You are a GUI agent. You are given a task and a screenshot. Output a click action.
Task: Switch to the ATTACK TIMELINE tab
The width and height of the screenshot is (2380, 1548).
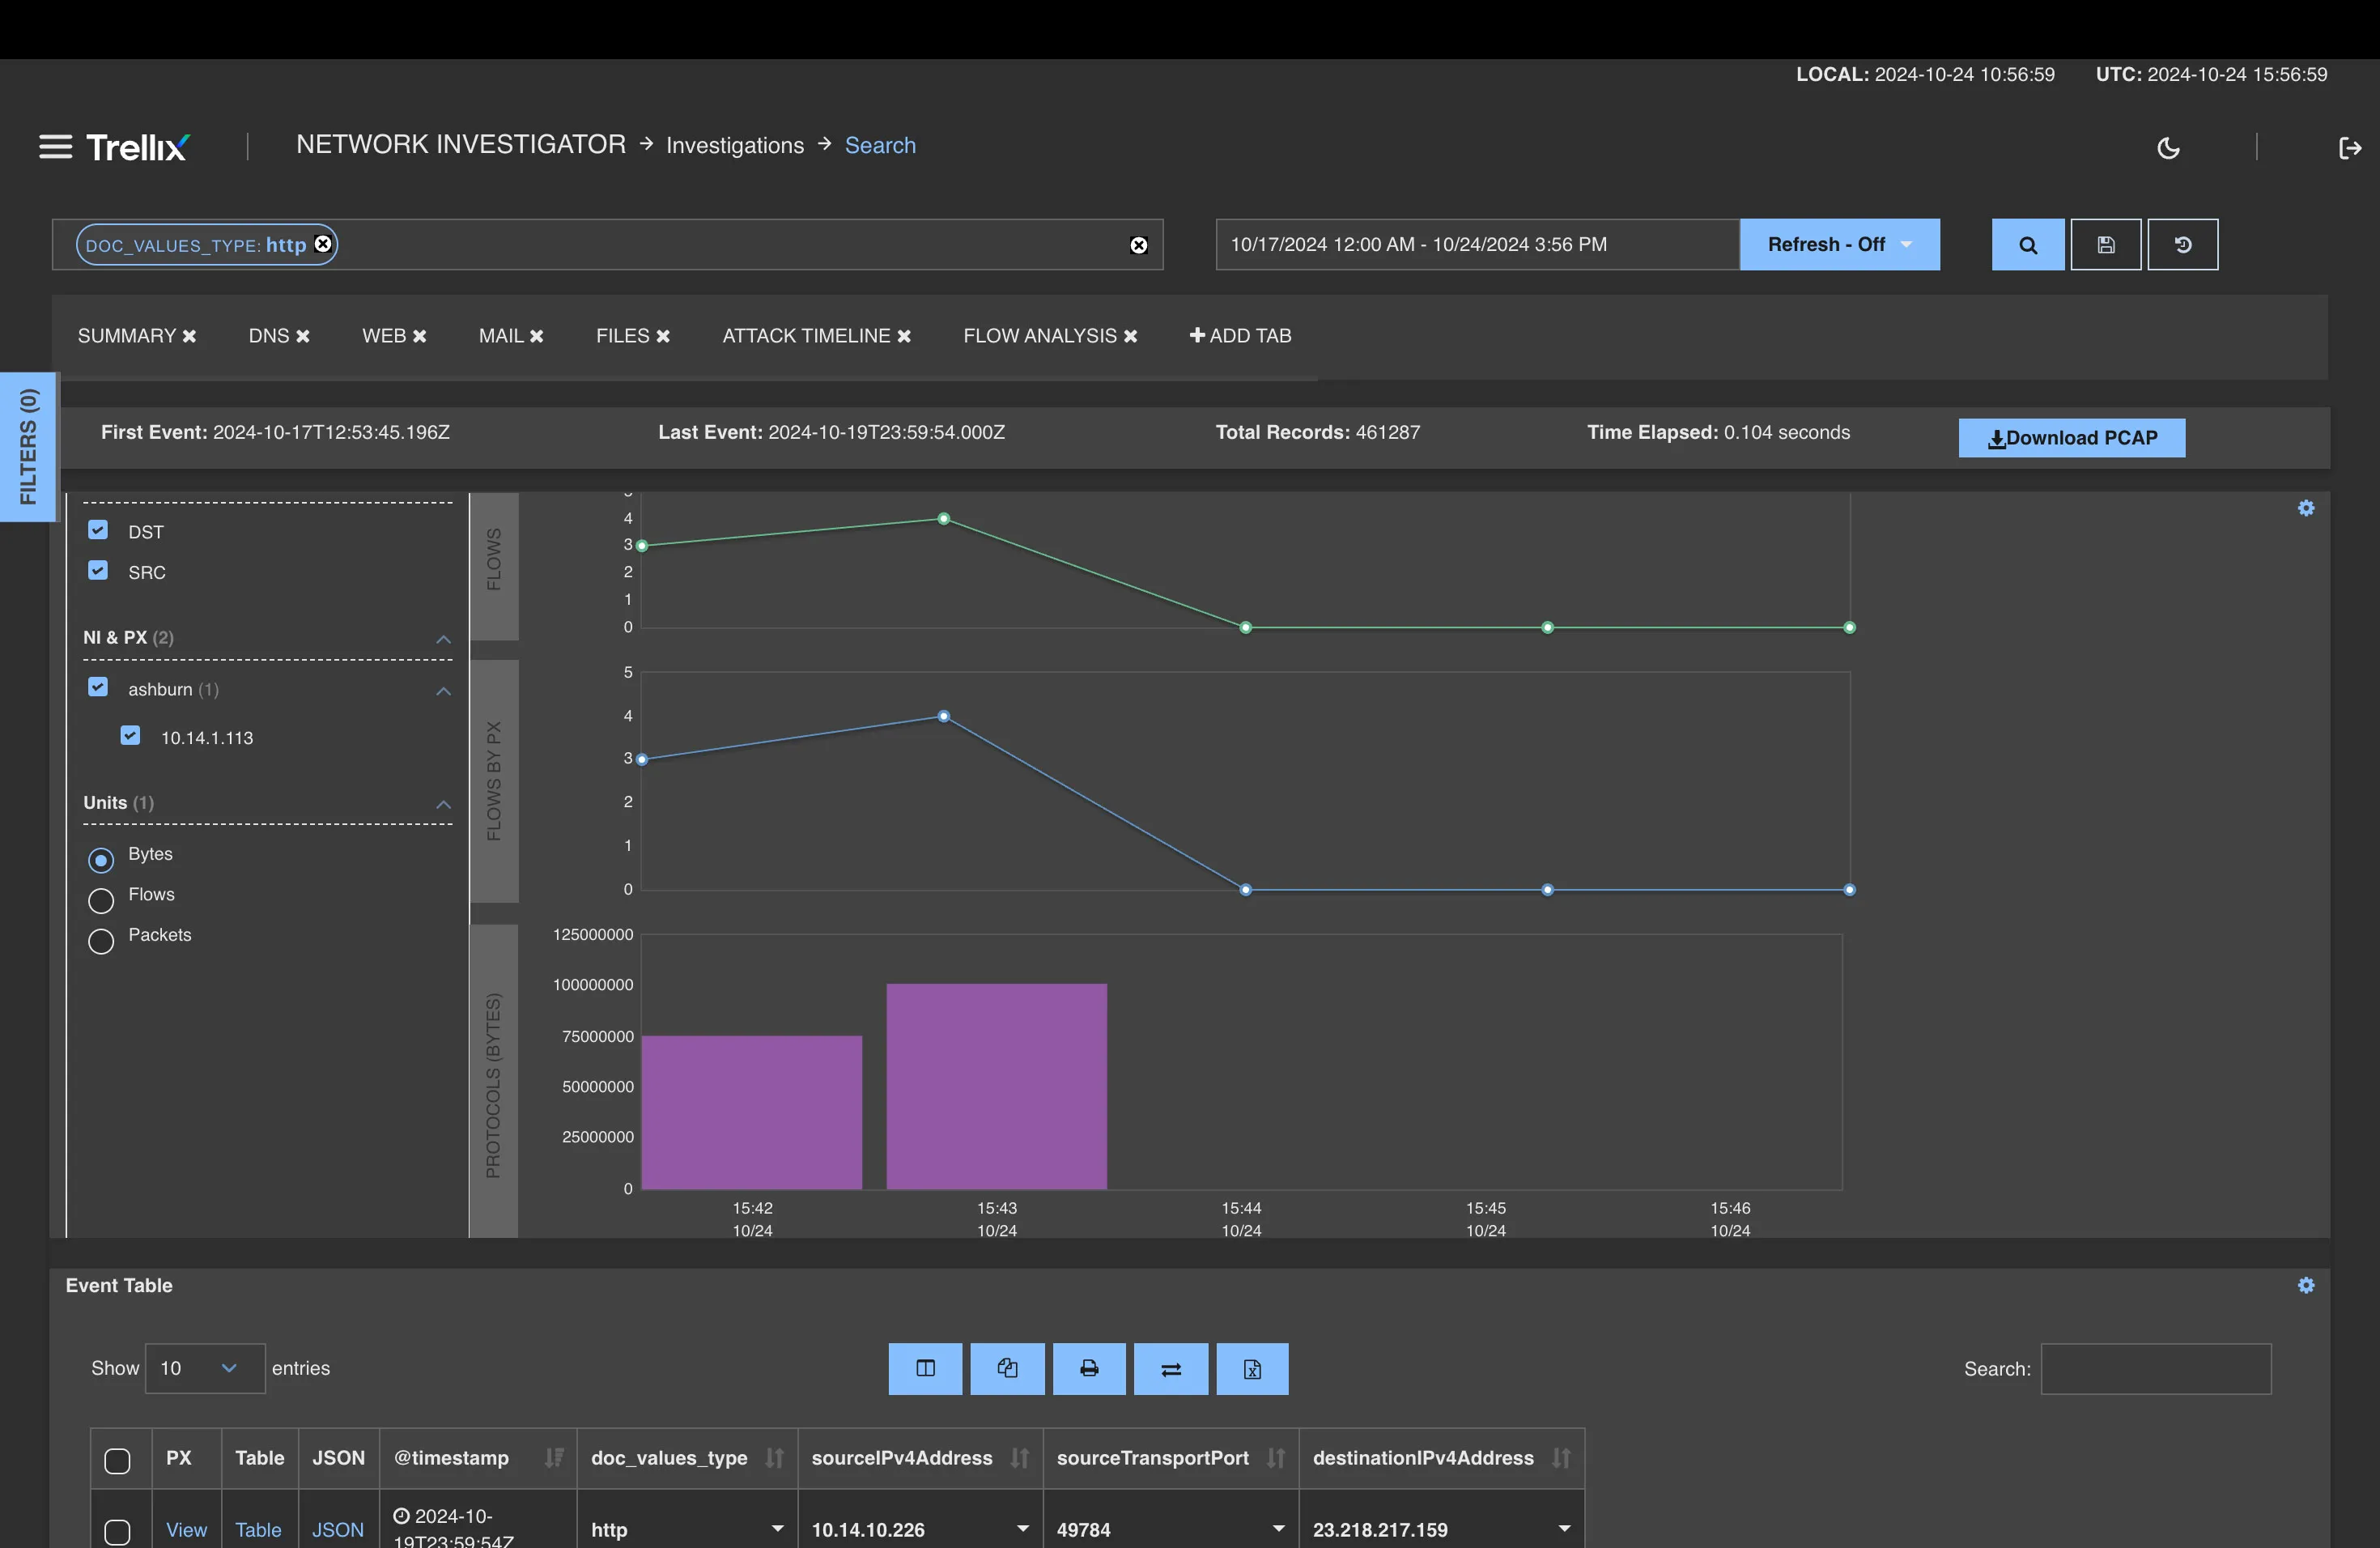[x=806, y=336]
